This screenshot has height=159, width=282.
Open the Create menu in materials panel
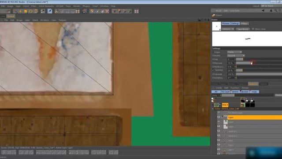click(x=219, y=88)
